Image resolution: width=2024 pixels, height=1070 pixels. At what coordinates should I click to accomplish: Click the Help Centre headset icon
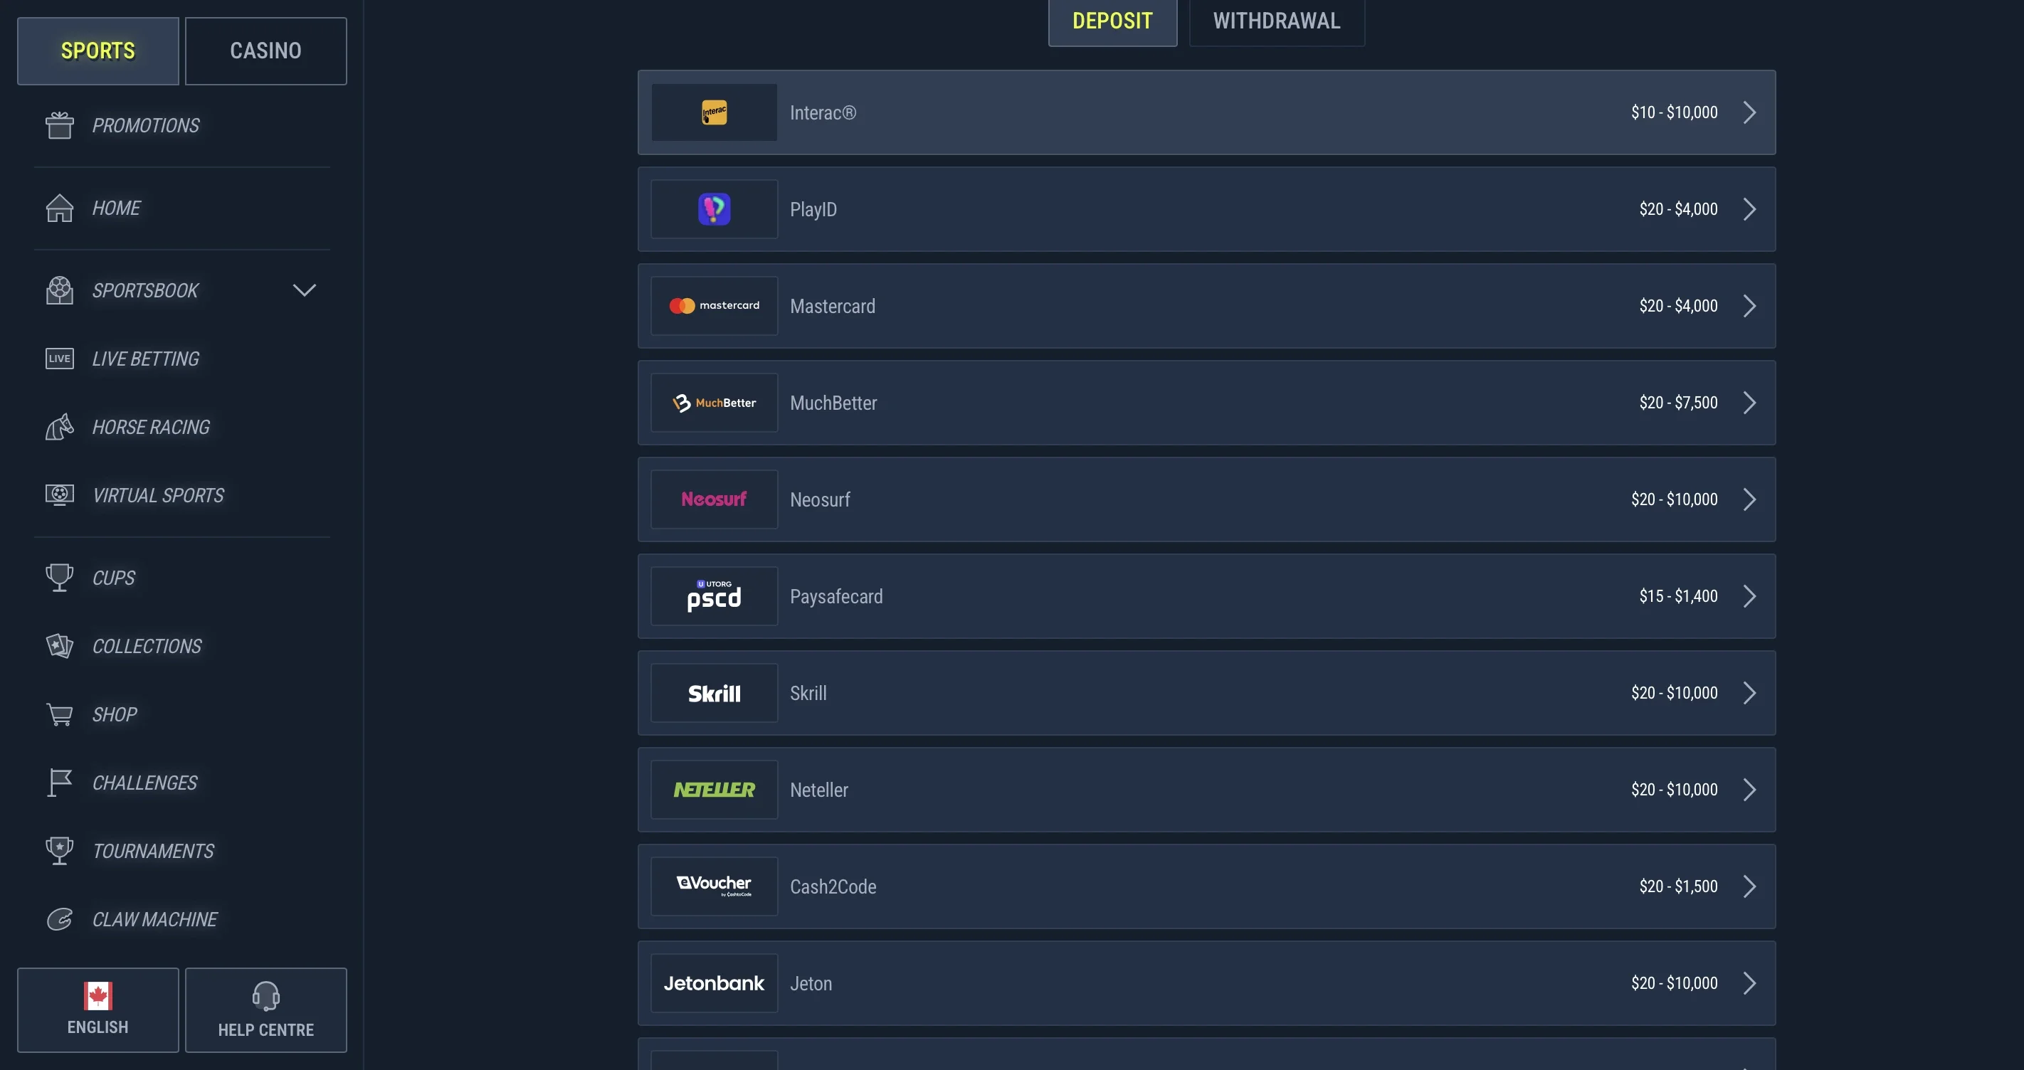[266, 996]
